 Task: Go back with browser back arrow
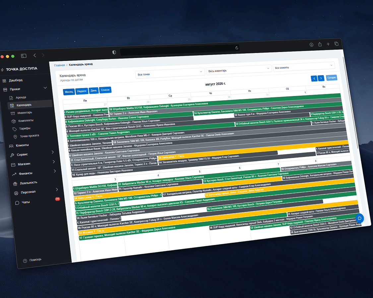point(35,55)
